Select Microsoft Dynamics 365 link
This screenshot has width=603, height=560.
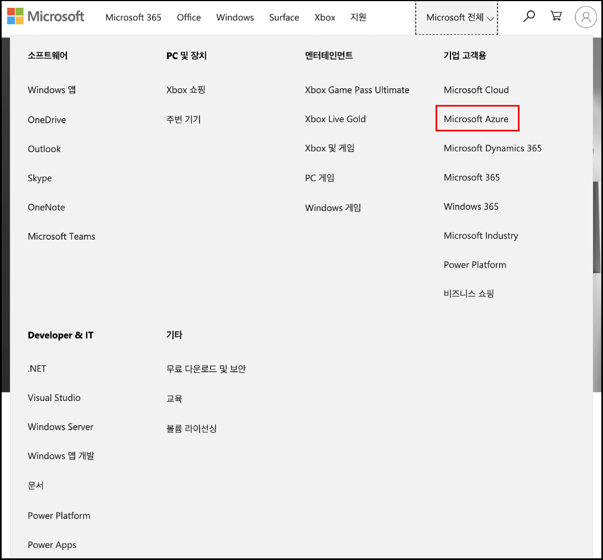(492, 149)
